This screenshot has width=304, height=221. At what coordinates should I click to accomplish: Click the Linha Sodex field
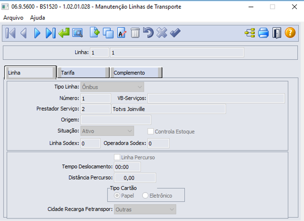click(90, 143)
